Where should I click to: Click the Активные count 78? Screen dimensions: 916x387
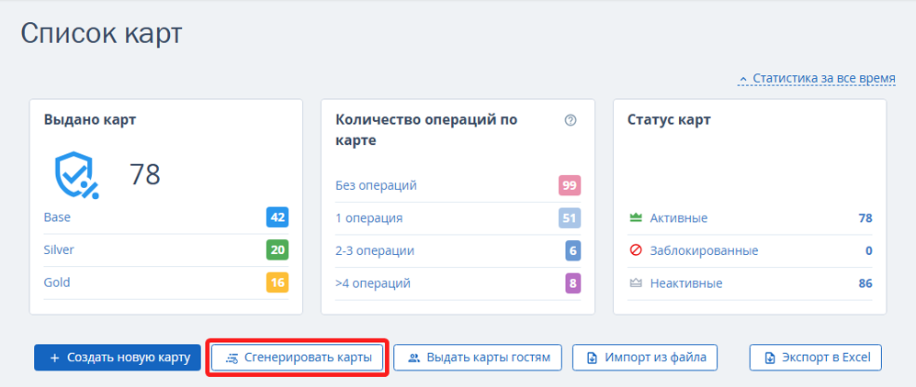865,218
